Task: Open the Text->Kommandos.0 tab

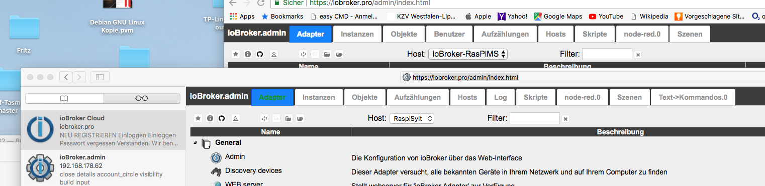Action: pyautogui.click(x=693, y=97)
